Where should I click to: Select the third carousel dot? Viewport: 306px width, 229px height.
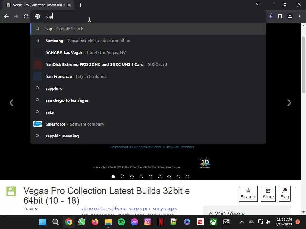tap(132, 177)
